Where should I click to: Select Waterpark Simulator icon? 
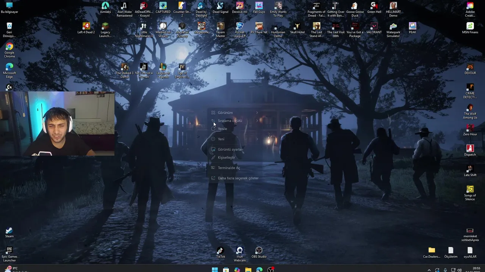393,30
